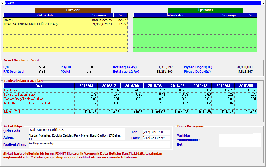Click the net profit value 1,313,492
This screenshot has height=167, width=266.
pyautogui.click(x=166, y=67)
